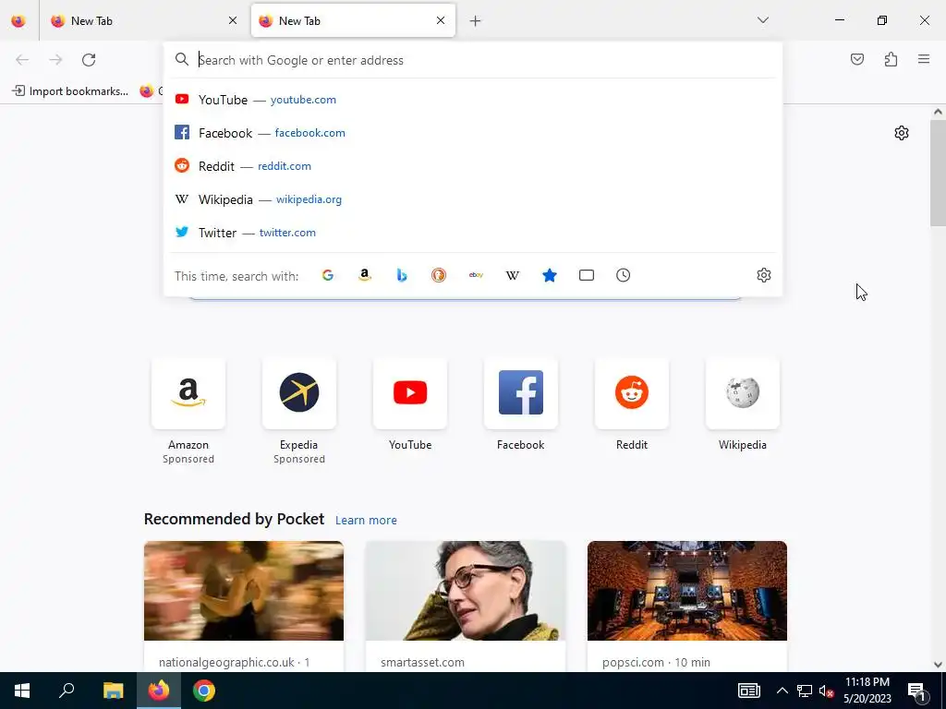Open a new tab with plus button
The image size is (946, 709).
tap(476, 21)
